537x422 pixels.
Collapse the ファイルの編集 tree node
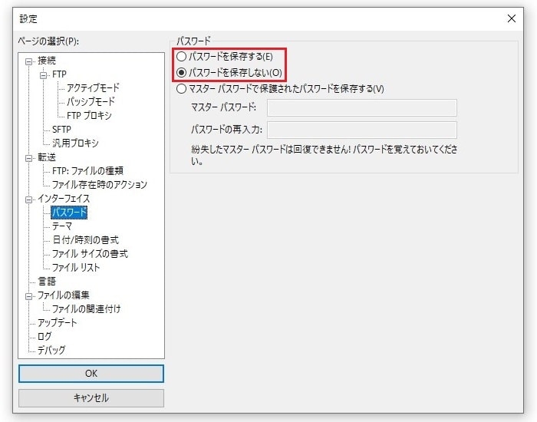pyautogui.click(x=29, y=295)
